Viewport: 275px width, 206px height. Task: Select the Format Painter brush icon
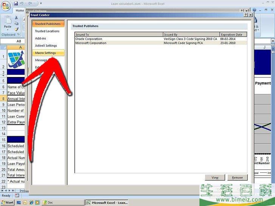click(x=17, y=29)
